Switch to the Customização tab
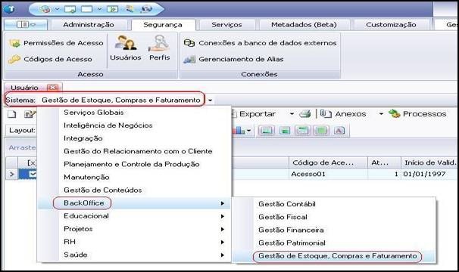 pyautogui.click(x=391, y=25)
